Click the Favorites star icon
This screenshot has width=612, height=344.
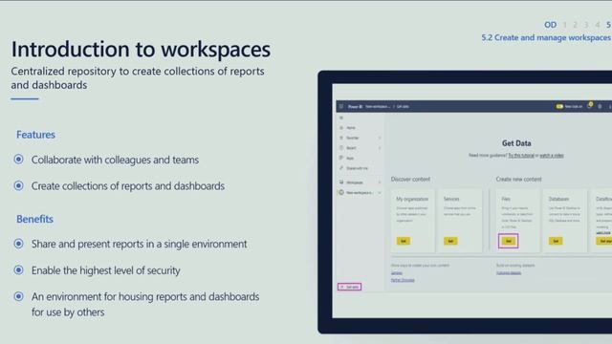coord(341,138)
